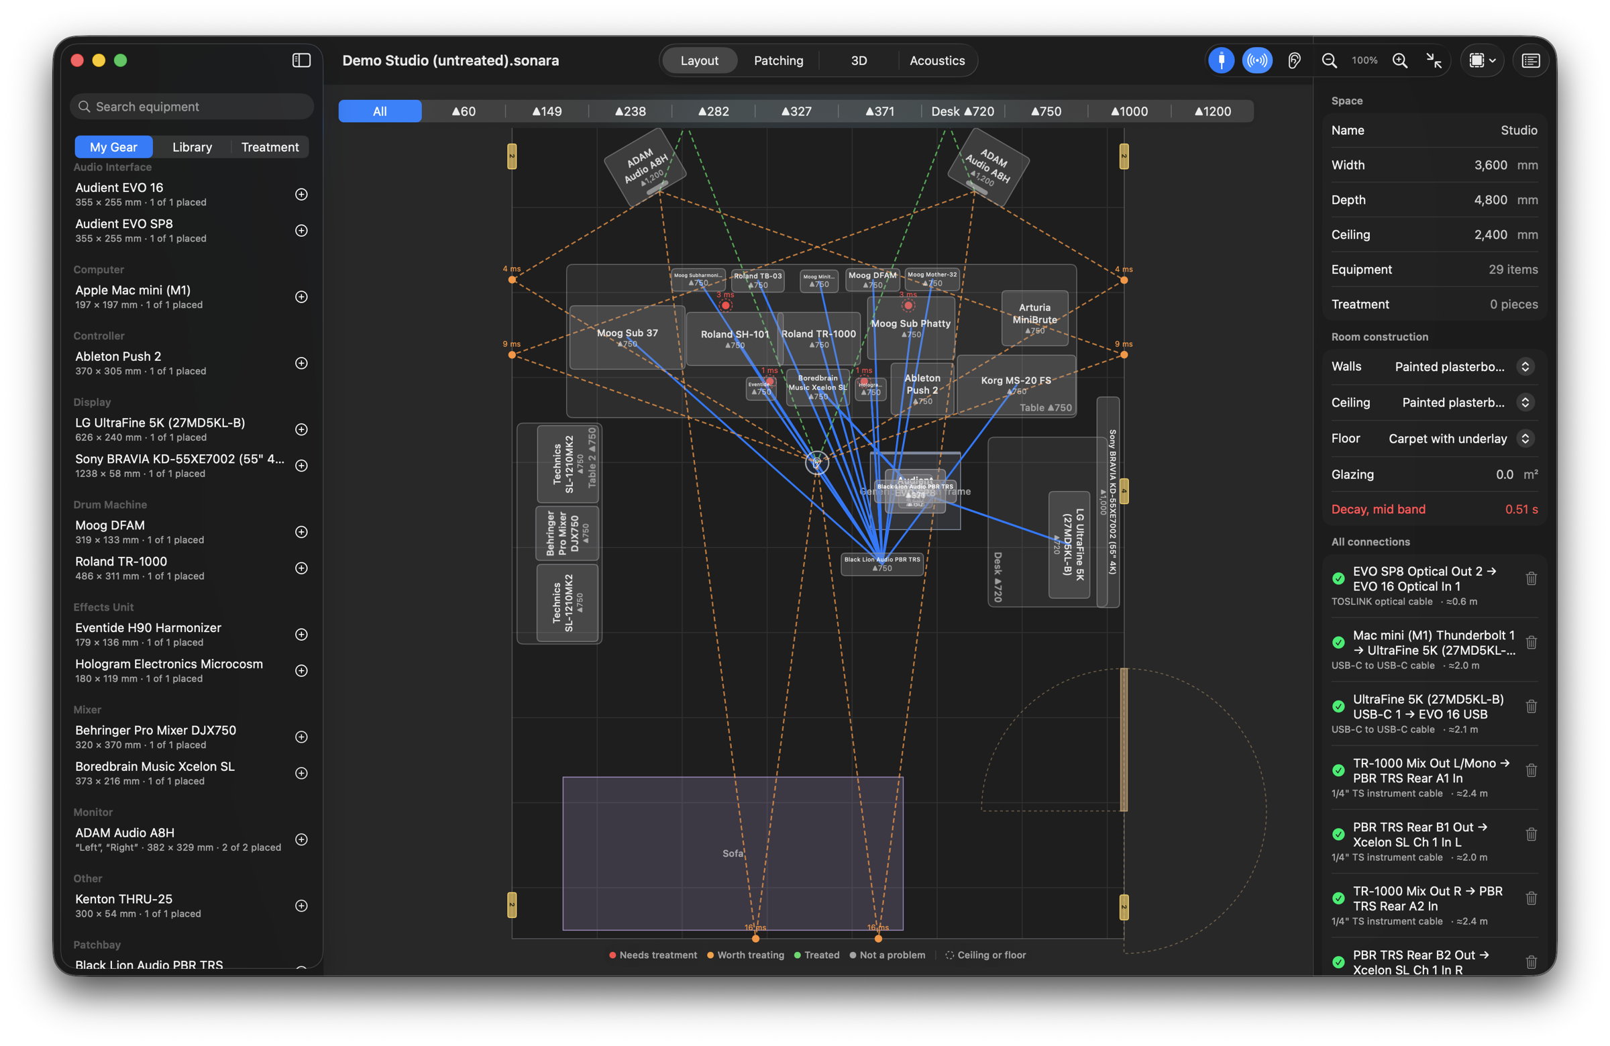Select the Sofa on the floor plan

pyautogui.click(x=733, y=854)
